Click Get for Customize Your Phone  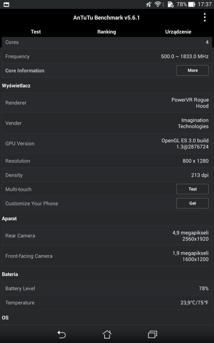(192, 203)
